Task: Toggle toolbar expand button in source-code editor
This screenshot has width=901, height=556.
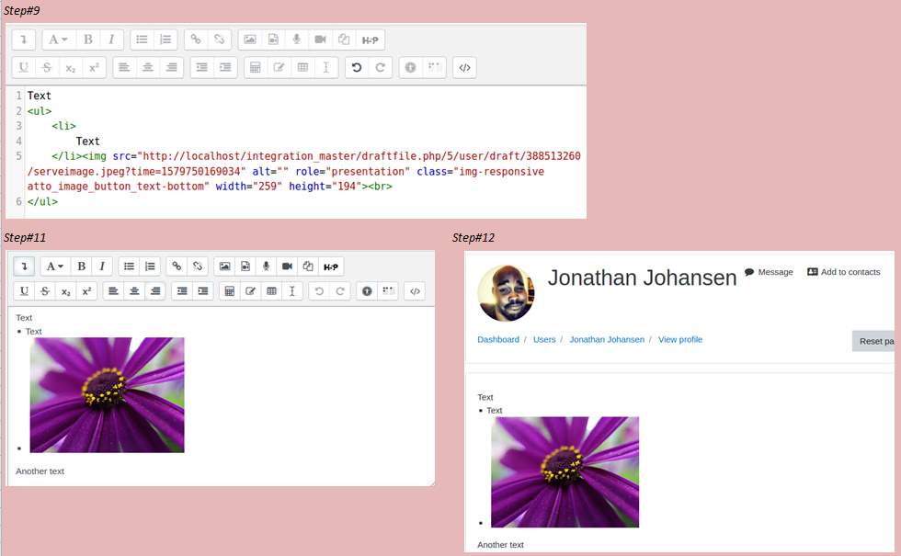Action: coord(24,40)
